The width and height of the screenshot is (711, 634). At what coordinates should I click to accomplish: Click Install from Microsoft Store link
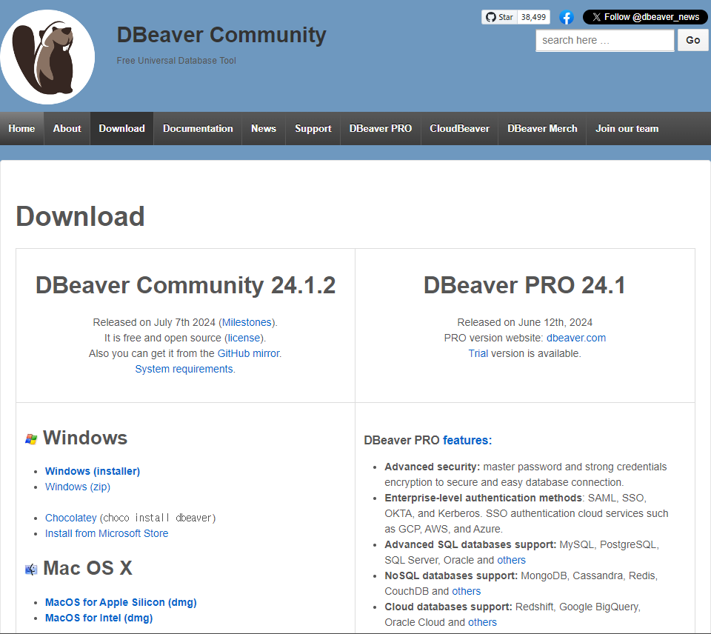pyautogui.click(x=107, y=533)
